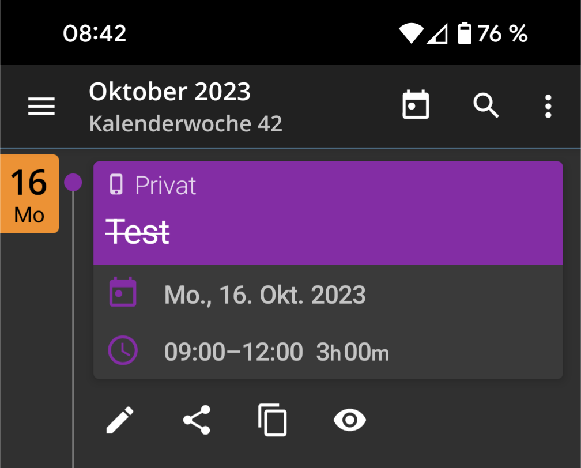
Task: Tap the purple calendar icon in event details
Action: click(123, 292)
